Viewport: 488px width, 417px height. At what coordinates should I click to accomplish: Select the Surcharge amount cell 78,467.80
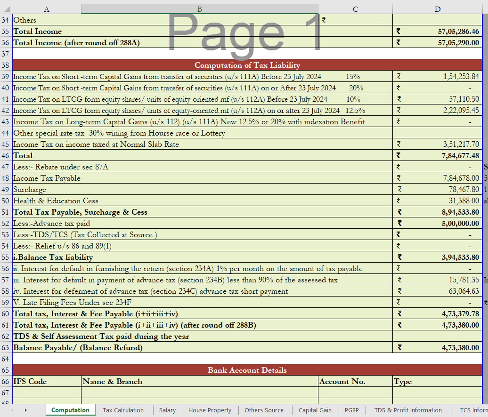(x=437, y=189)
